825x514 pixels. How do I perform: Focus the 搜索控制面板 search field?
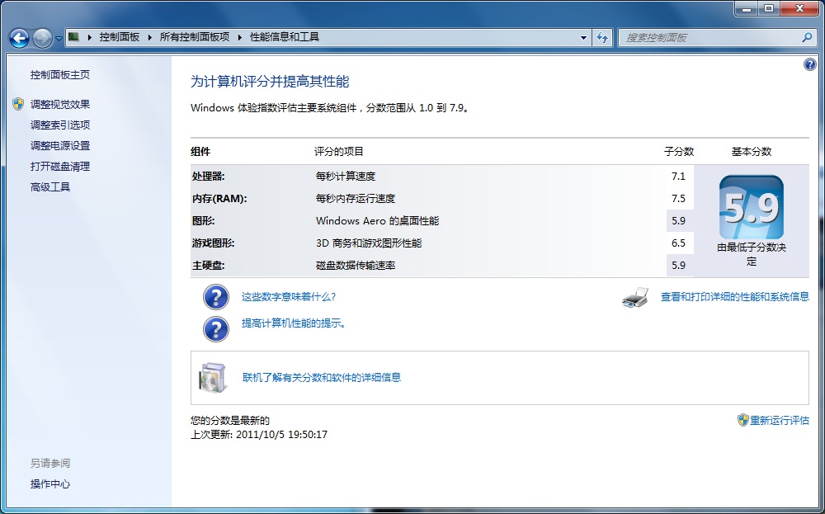pyautogui.click(x=710, y=38)
